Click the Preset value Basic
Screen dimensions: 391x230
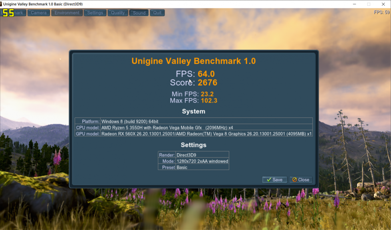click(182, 167)
